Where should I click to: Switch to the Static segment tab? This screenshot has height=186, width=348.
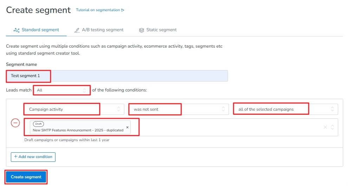(x=161, y=30)
